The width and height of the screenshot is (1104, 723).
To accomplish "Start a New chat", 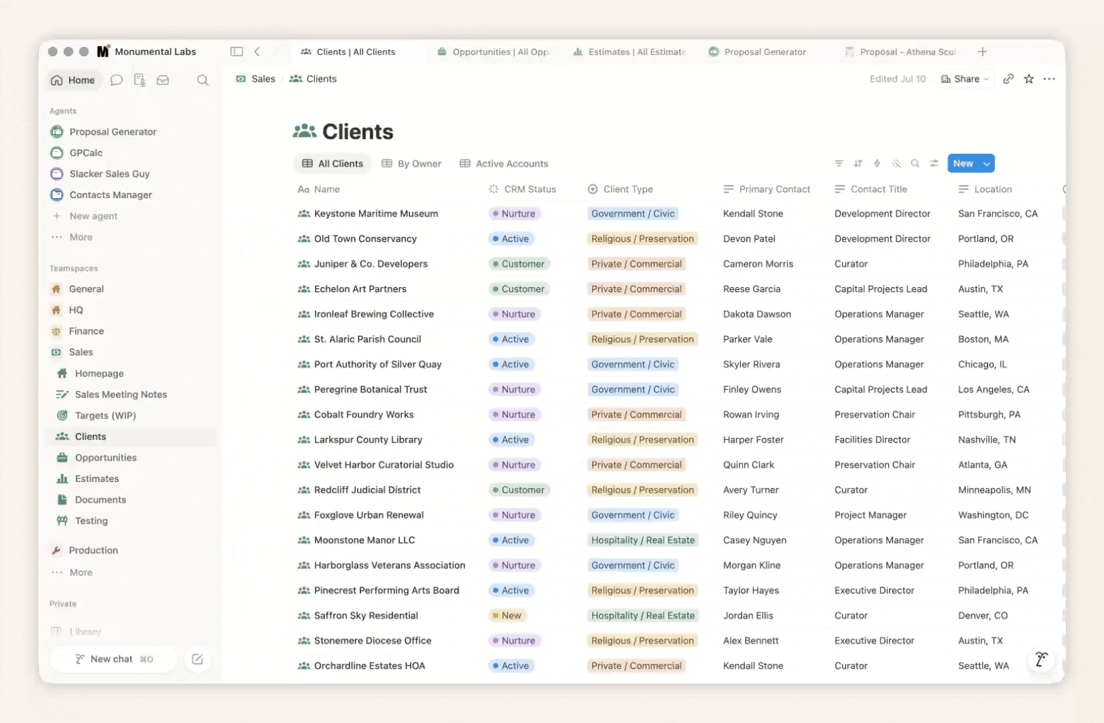I will 113,659.
